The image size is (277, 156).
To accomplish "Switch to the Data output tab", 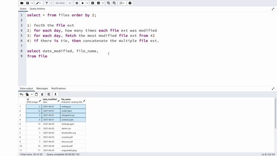I will pos(26,88).
